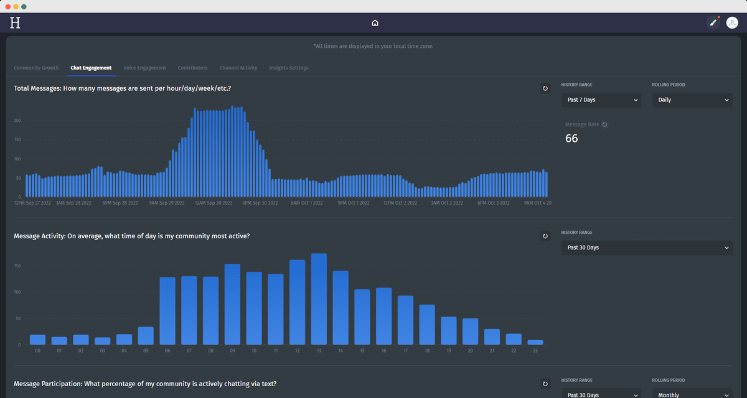
Task: Open the Insights Settings tab
Action: 288,68
